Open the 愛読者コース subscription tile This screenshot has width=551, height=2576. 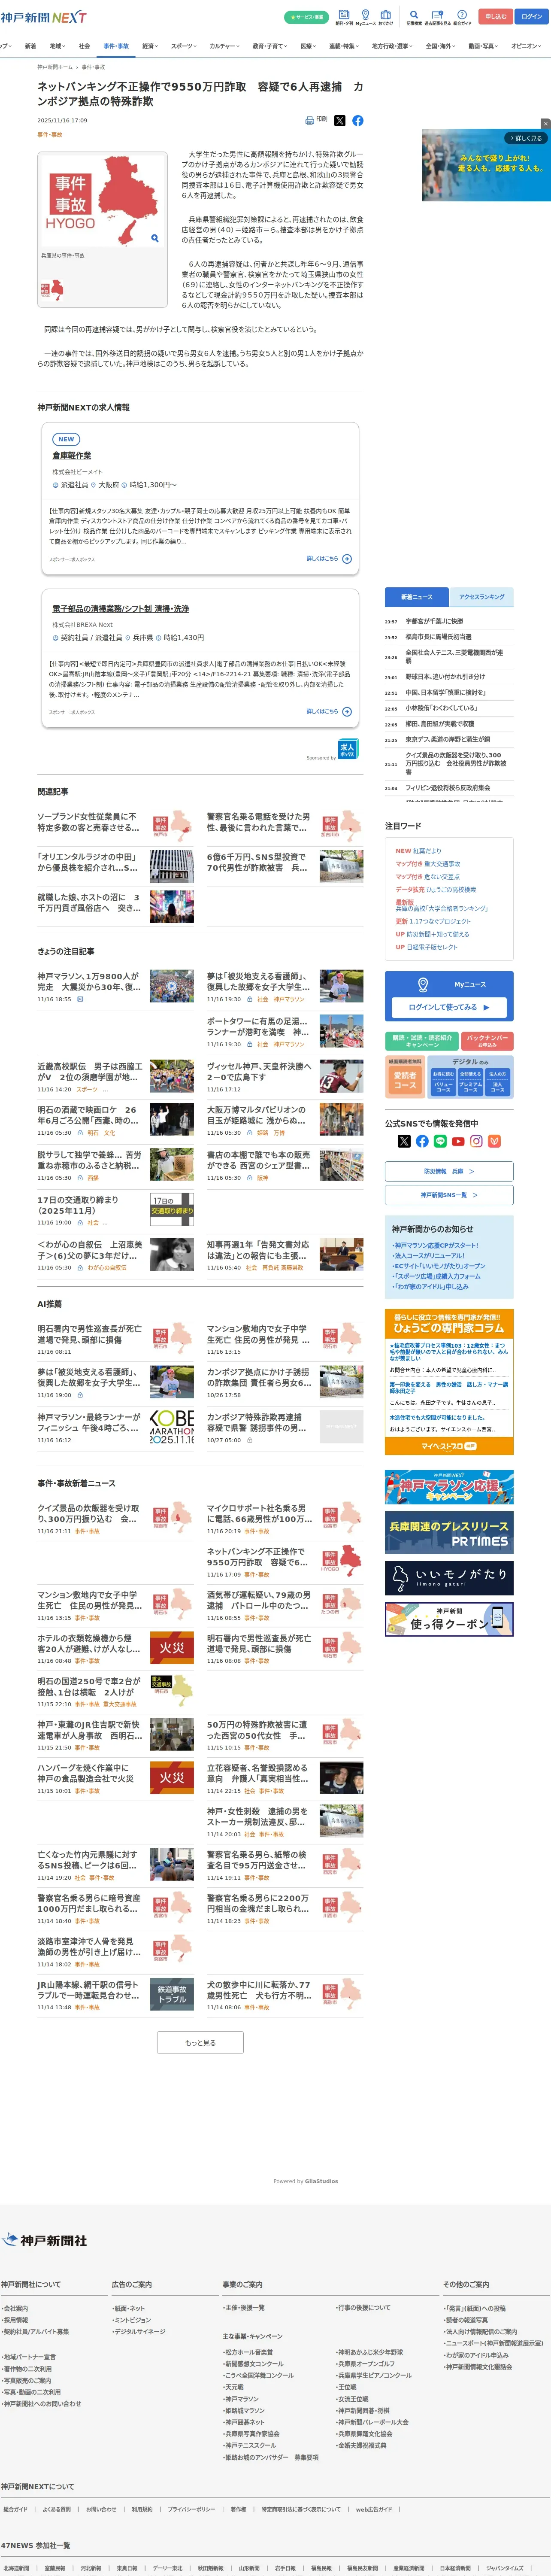405,1080
